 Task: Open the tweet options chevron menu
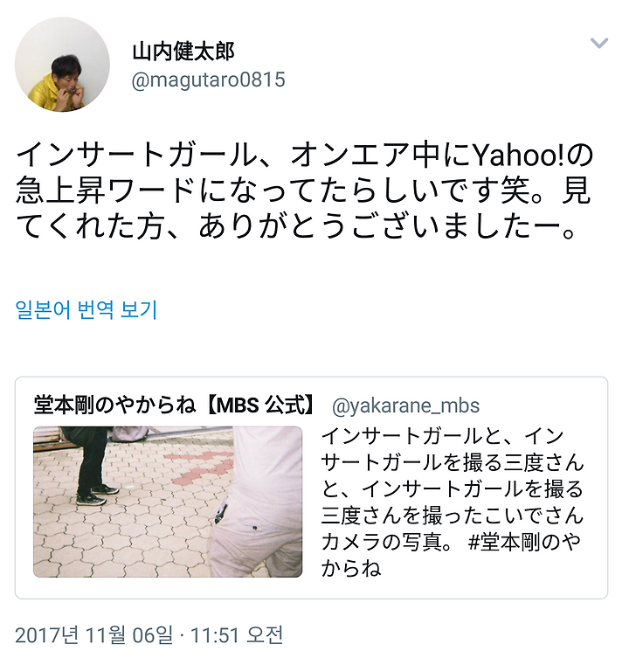tap(598, 43)
